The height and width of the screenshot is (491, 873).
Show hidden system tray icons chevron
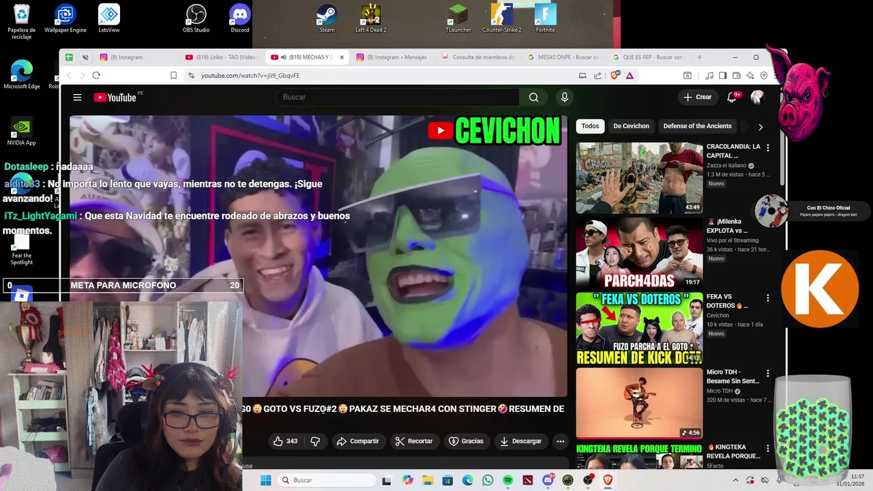(735, 480)
